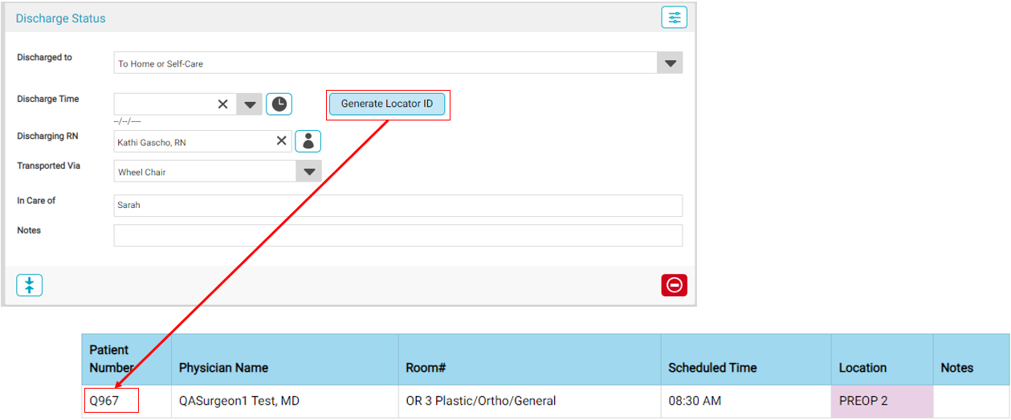Collapse the Discharge Status panel
The image size is (1011, 420).
30,285
